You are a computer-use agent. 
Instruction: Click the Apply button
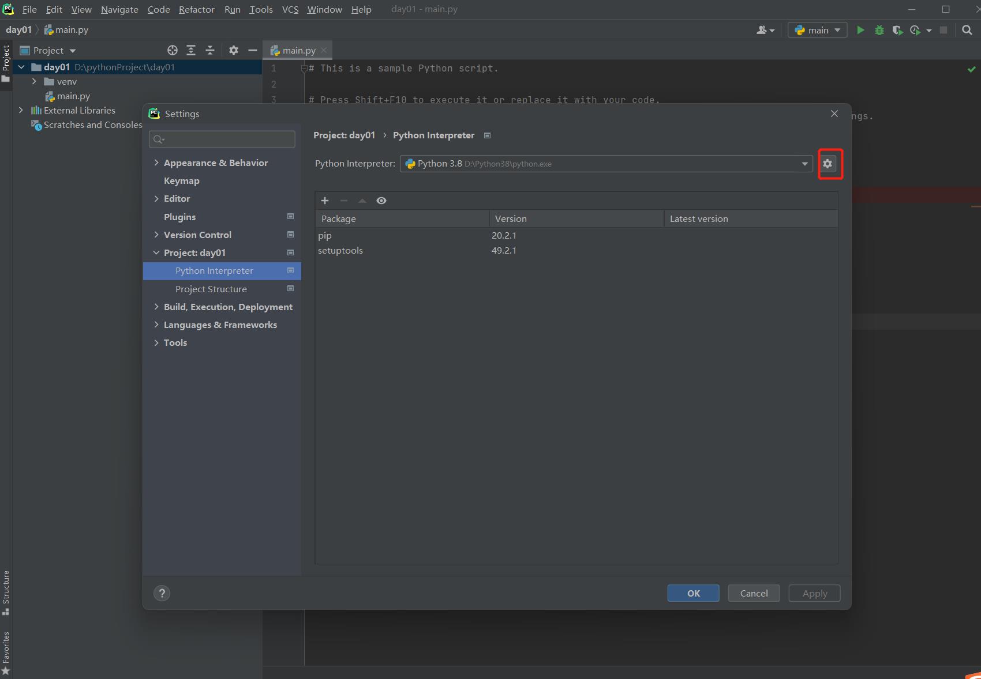coord(815,593)
